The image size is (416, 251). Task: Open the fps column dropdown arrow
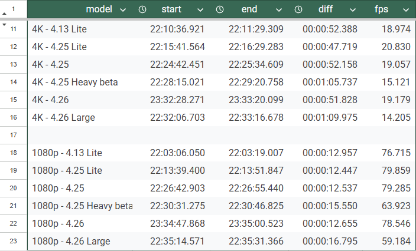point(405,10)
